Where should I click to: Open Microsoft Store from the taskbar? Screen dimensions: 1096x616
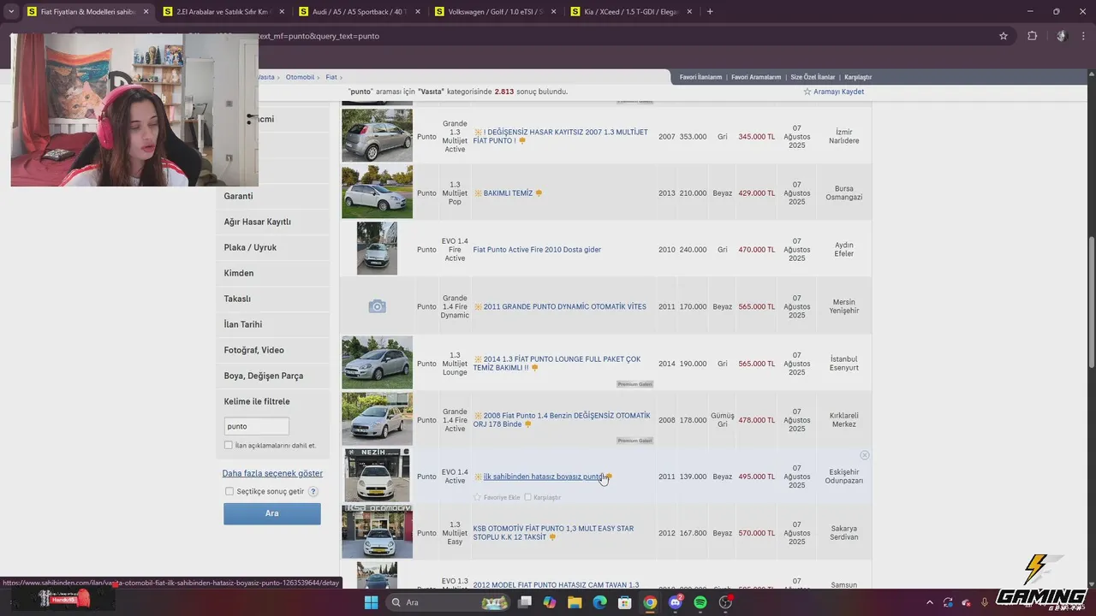[x=625, y=602]
